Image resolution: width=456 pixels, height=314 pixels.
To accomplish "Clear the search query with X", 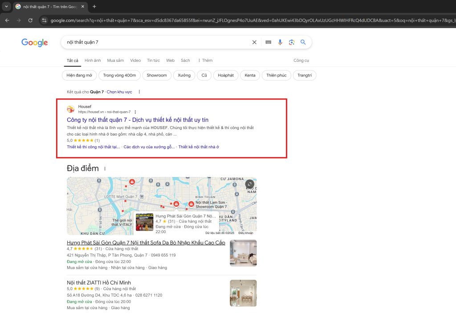I will coord(254,42).
